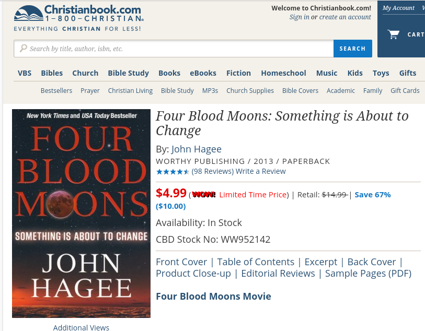Open the shopping cart icon
425x331 pixels.
[x=393, y=34]
